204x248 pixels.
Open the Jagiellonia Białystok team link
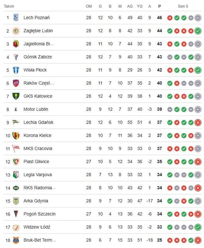pyautogui.click(x=39, y=44)
